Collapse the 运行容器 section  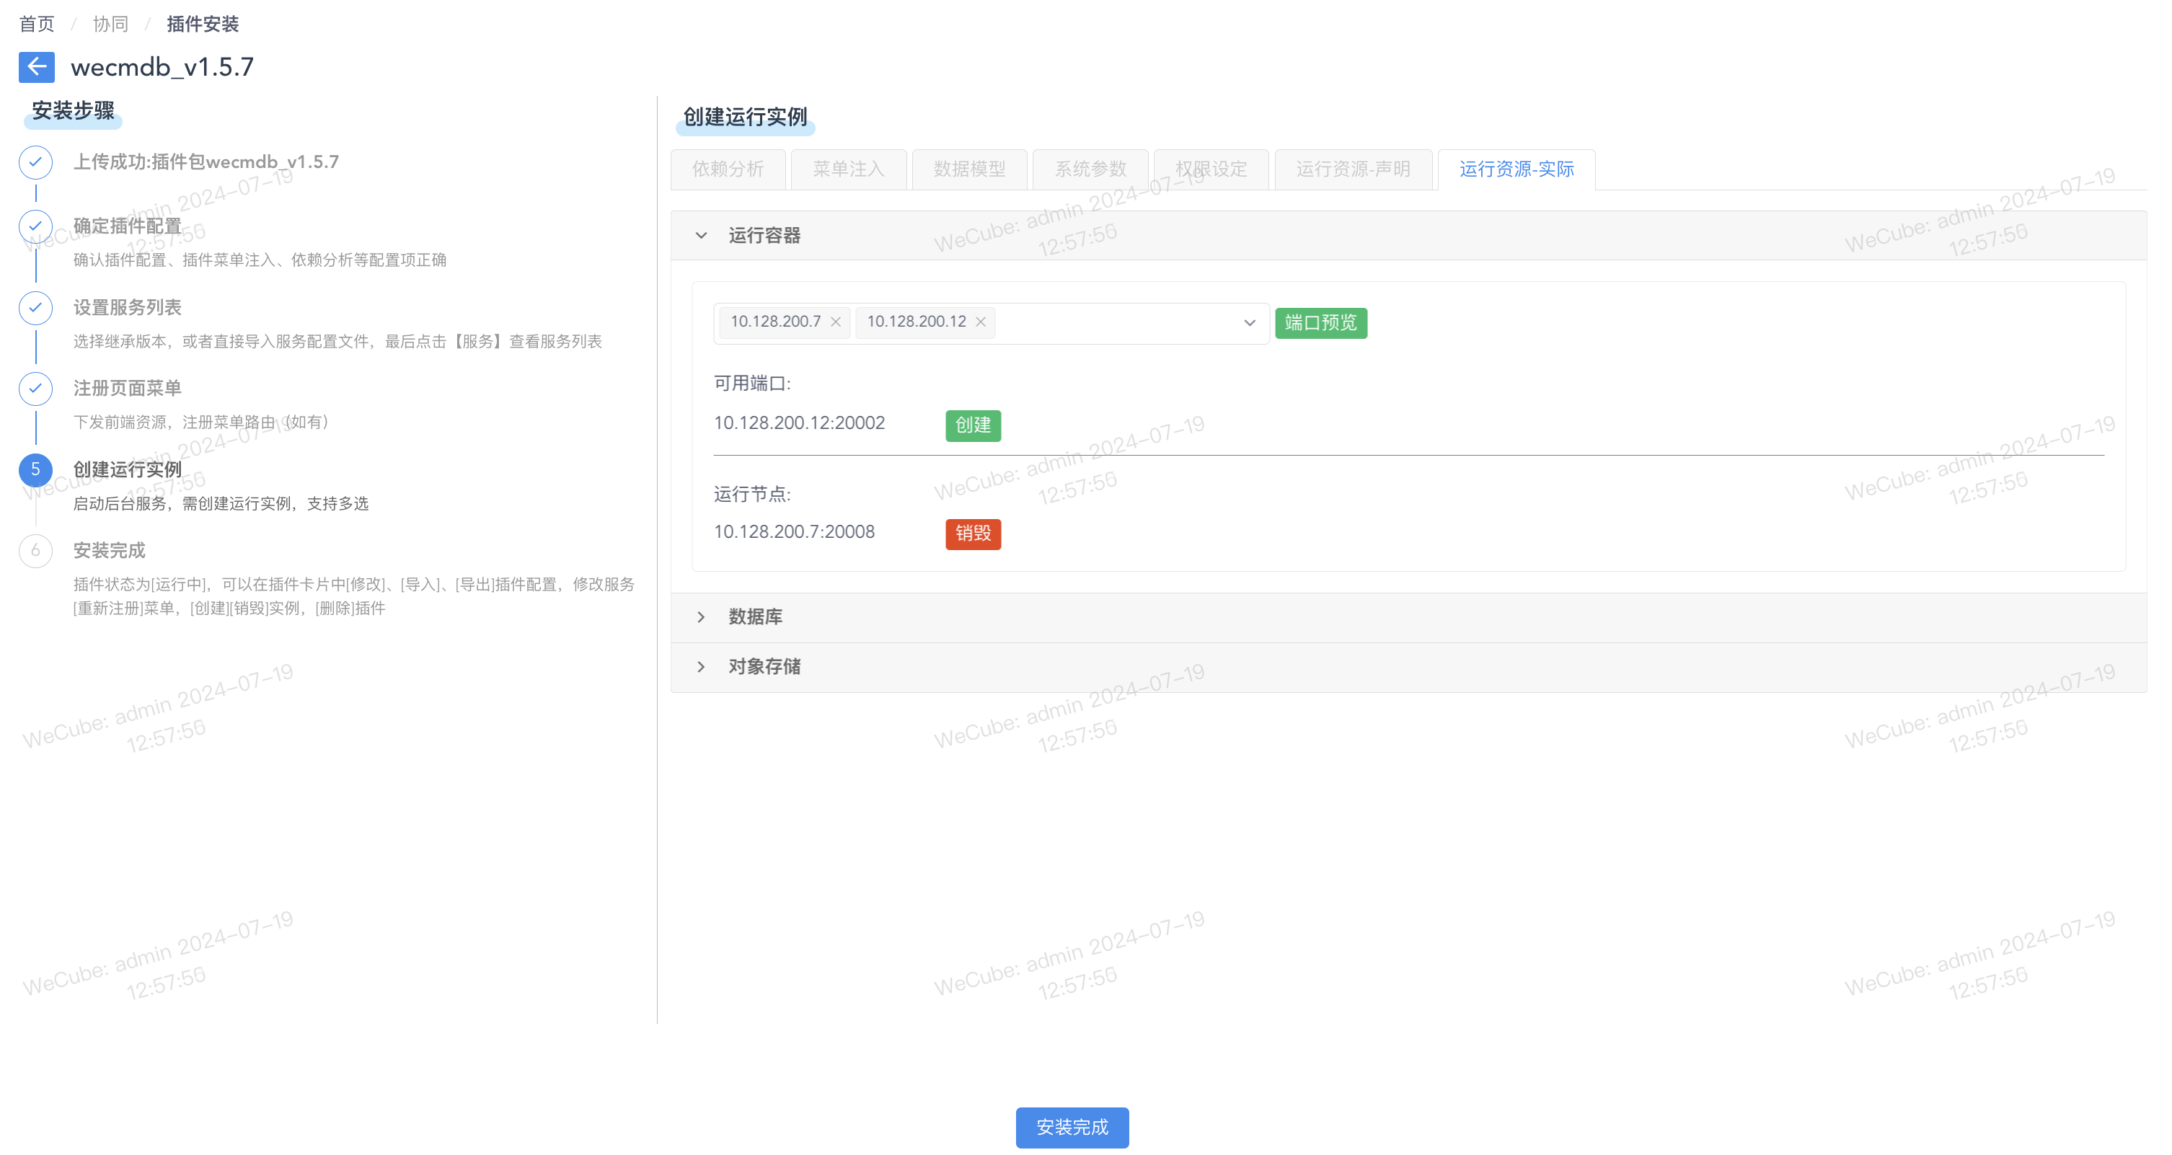click(701, 235)
